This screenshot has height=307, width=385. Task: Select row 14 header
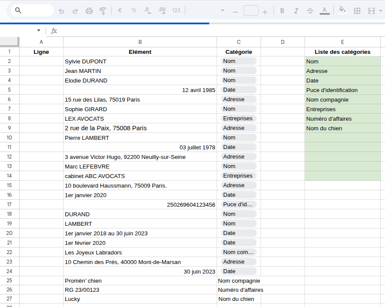pyautogui.click(x=10, y=176)
